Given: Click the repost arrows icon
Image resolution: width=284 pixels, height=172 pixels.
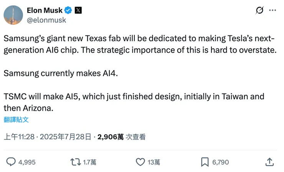Looking at the screenshot, I should 76,162.
